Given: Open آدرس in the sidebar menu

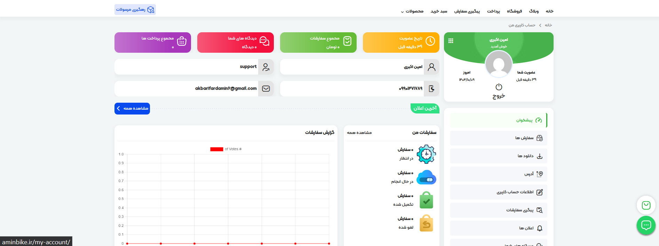Looking at the screenshot, I should (x=498, y=174).
